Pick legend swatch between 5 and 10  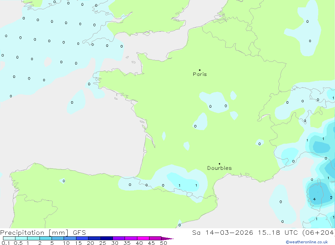pyautogui.click(x=58, y=238)
